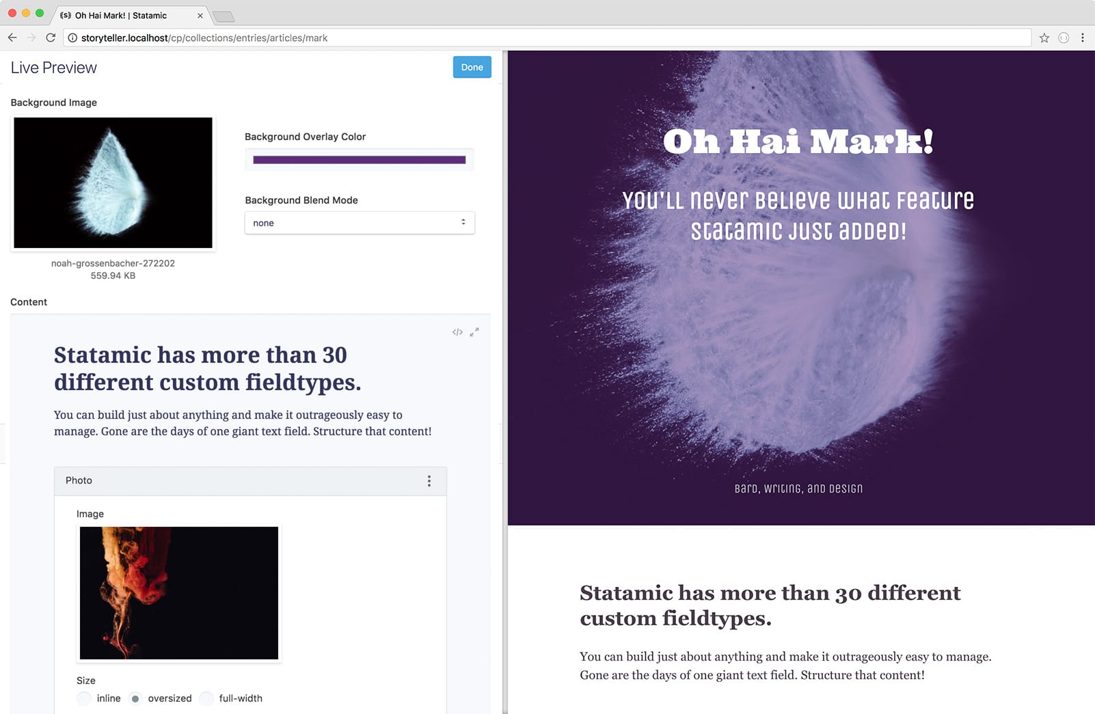Click the browser back arrow
The image size is (1095, 714).
[12, 38]
